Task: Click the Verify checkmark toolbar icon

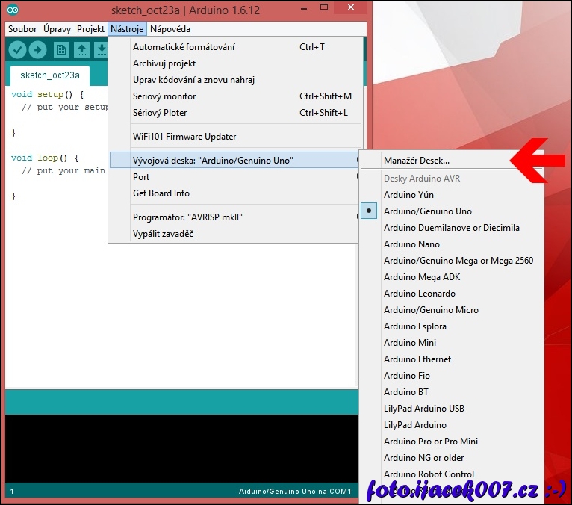Action: [x=17, y=49]
